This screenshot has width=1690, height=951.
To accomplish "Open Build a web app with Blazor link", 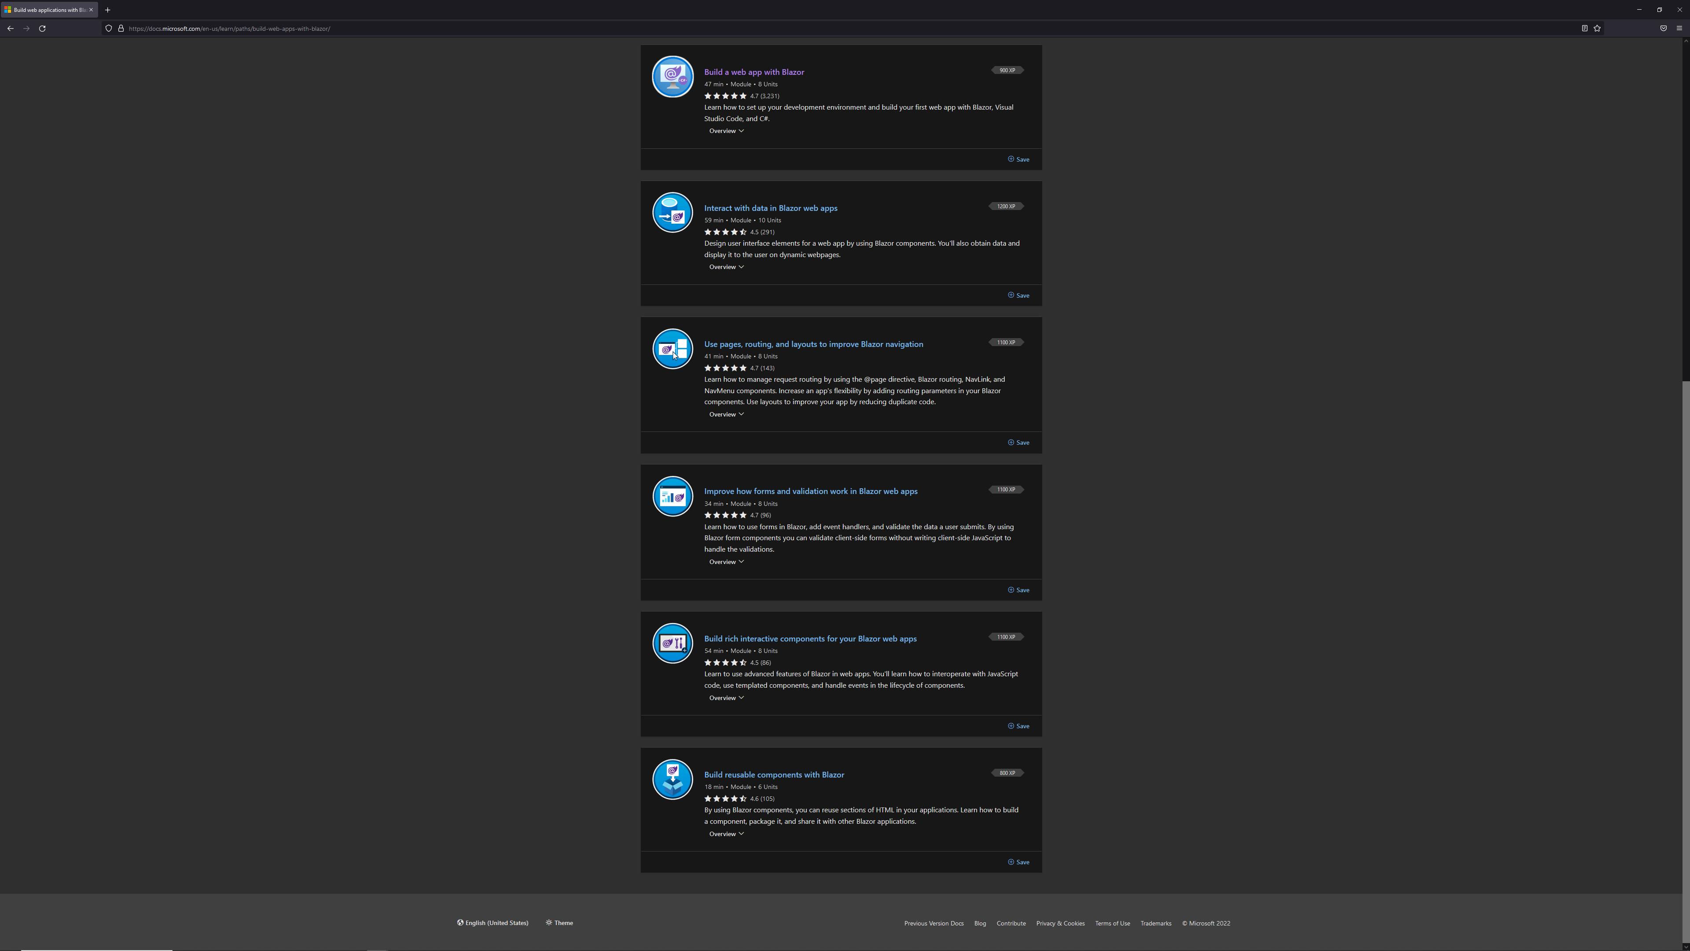I will pos(754,72).
